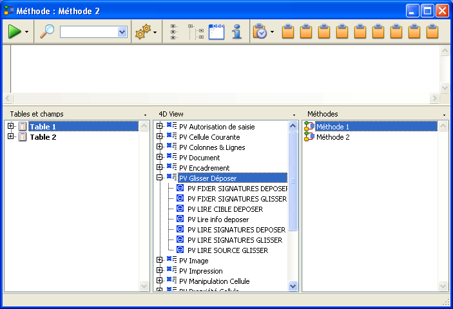
Task: Click the magnifying glass search icon
Action: pyautogui.click(x=47, y=32)
